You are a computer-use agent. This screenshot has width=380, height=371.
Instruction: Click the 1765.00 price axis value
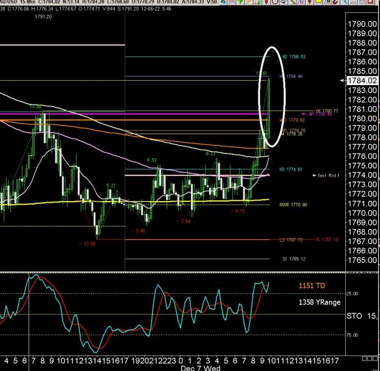362,260
